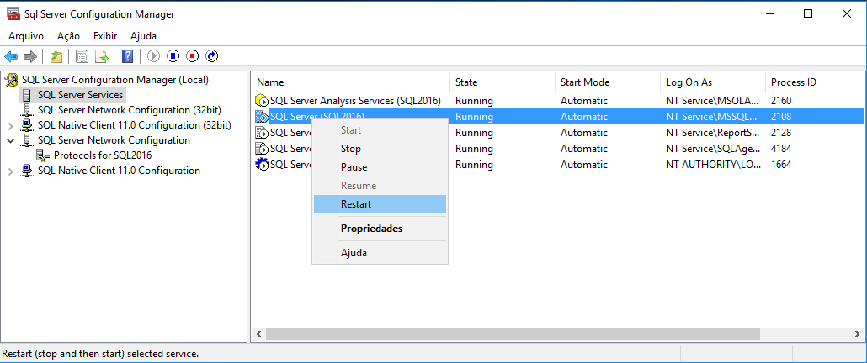Image resolution: width=867 pixels, height=363 pixels.
Task: Choose Pause from the context menu
Action: (380, 167)
